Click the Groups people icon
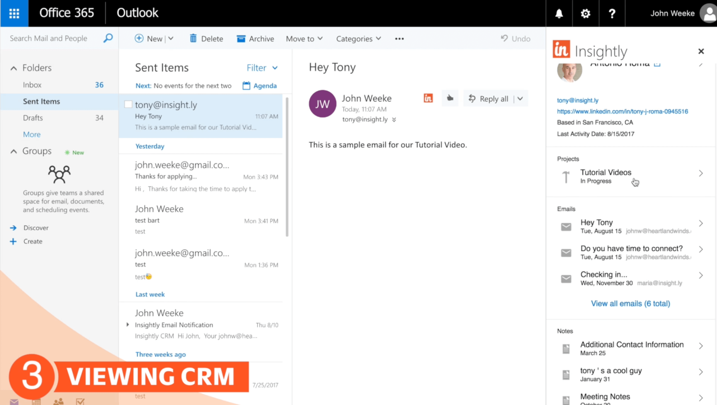This screenshot has height=405, width=717. pos(59,174)
